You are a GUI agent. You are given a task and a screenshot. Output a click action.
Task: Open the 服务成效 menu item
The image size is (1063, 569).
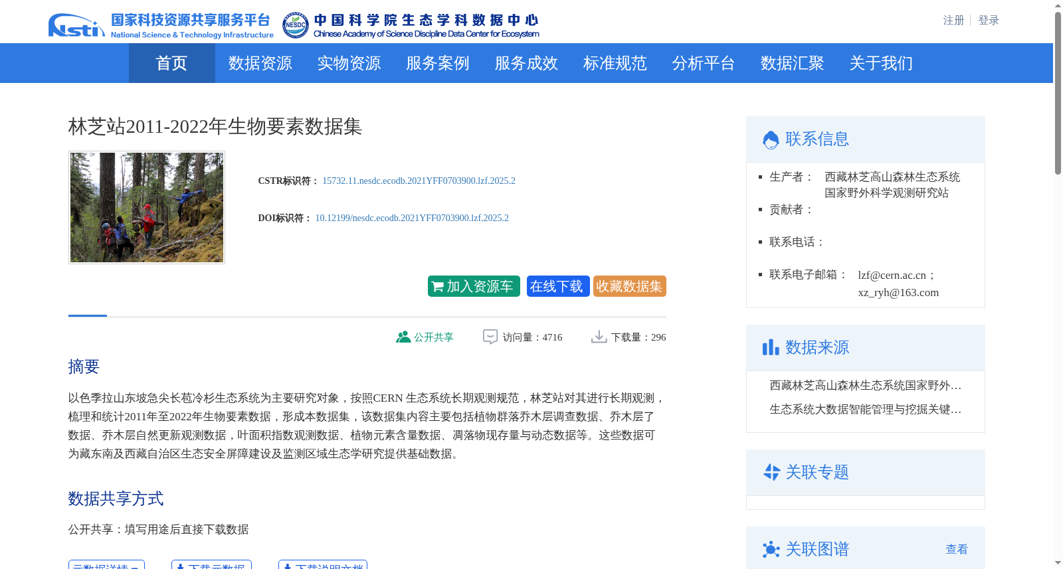point(526,63)
